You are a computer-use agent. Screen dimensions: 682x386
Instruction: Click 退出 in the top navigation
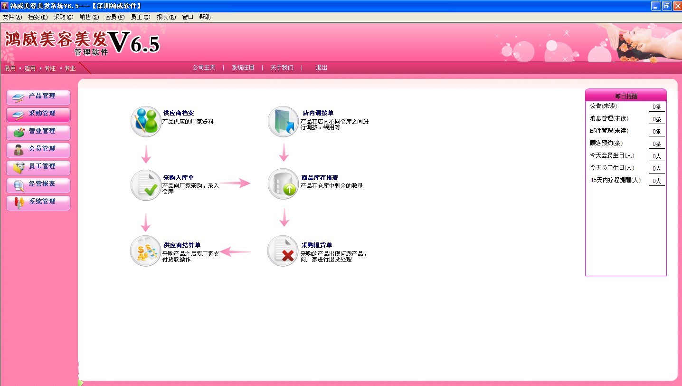point(322,68)
